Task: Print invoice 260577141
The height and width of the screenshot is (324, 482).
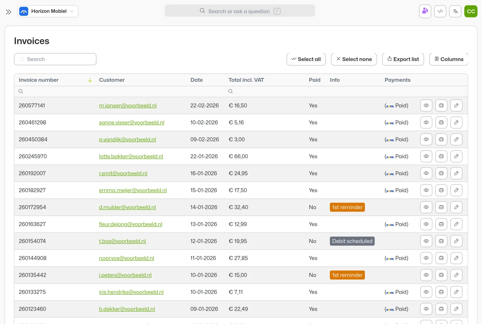Action: [x=441, y=105]
